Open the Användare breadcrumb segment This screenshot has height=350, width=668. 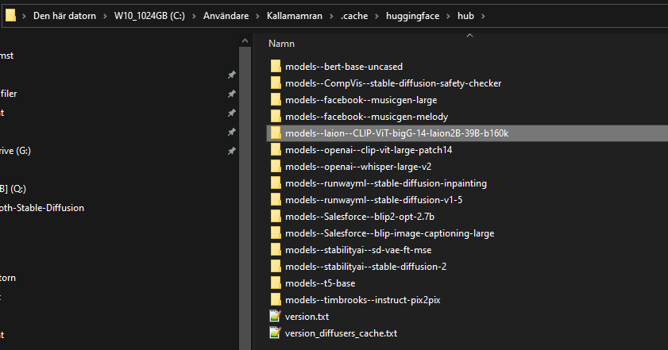[226, 16]
